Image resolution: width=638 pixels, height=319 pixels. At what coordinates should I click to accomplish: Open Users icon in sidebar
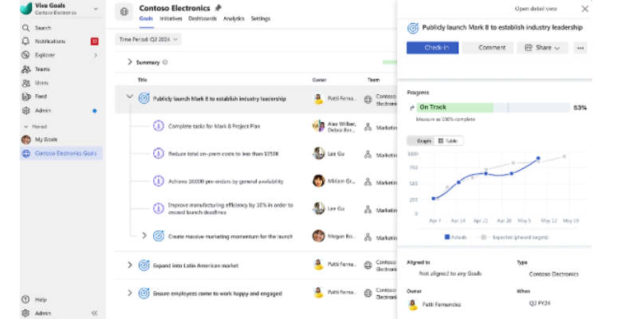point(26,83)
